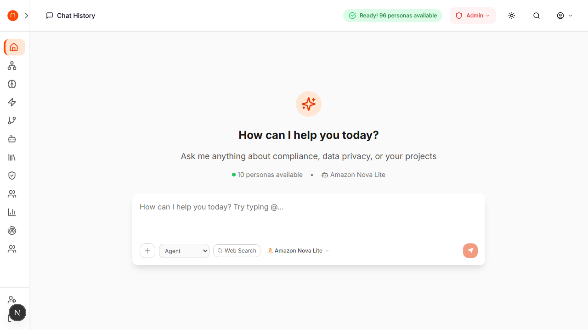Click the shield compliance icon in the sidebar

12,176
